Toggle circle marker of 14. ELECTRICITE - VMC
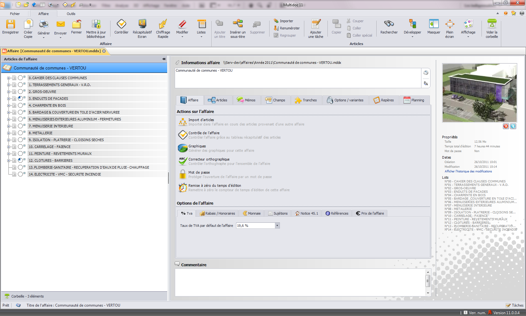Image resolution: width=526 pixels, height=316 pixels. point(20,174)
